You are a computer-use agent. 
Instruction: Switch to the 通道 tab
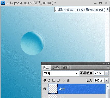click(x=56, y=67)
